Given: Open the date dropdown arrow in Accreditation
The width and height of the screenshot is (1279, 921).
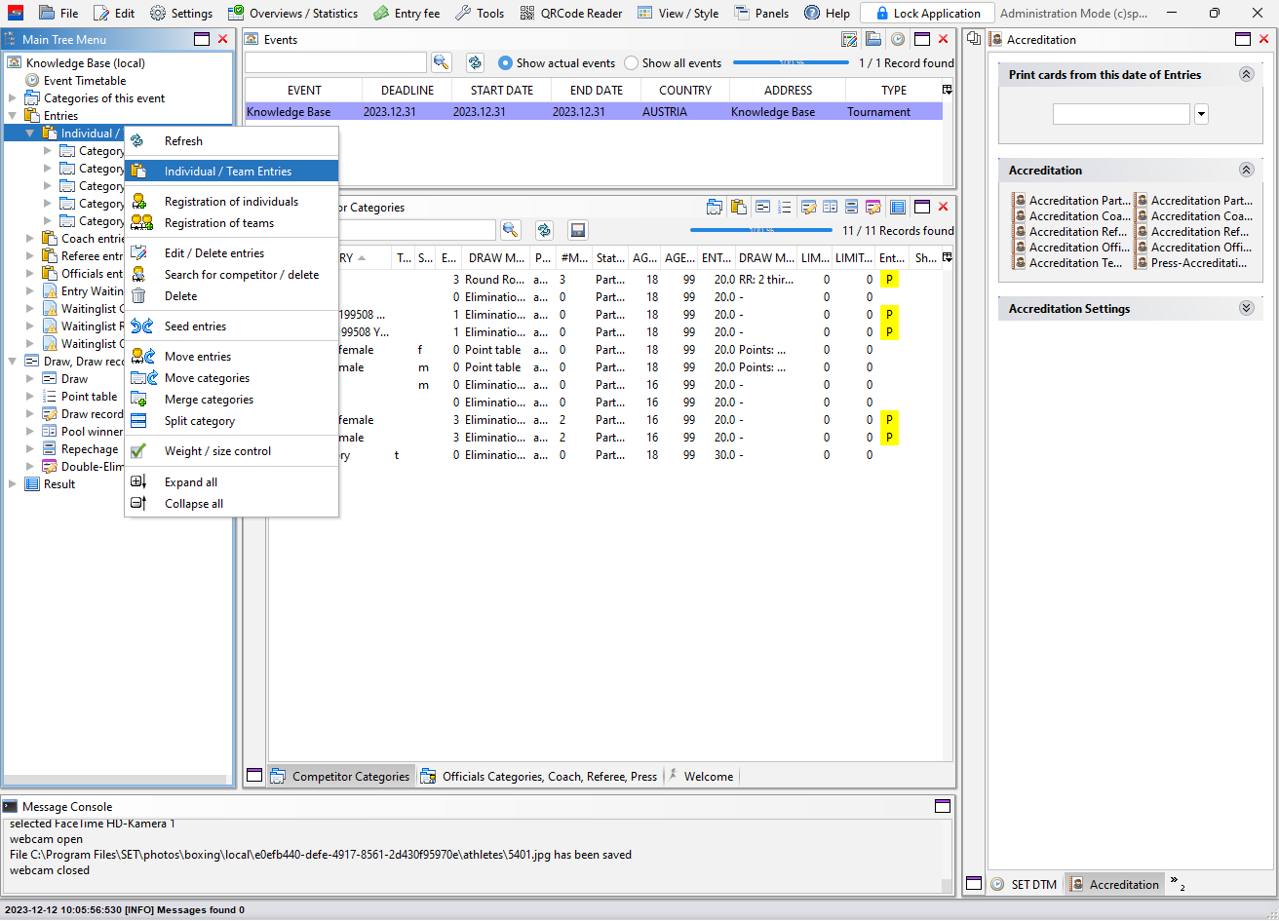Looking at the screenshot, I should click(x=1201, y=114).
